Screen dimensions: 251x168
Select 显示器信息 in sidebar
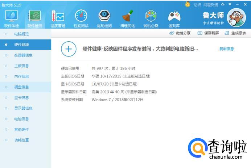tap(25, 108)
